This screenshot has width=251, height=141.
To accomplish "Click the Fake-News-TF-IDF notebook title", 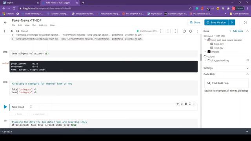I will click(27, 20).
